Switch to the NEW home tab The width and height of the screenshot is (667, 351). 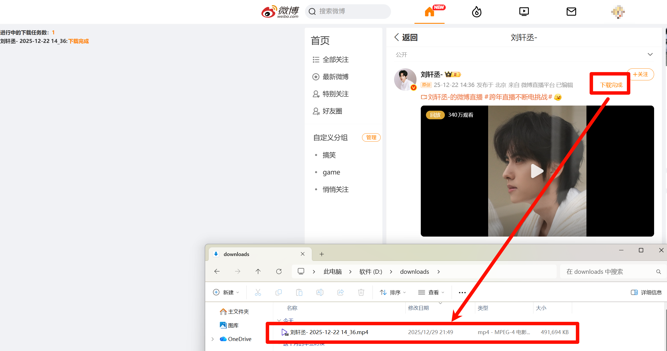click(429, 12)
